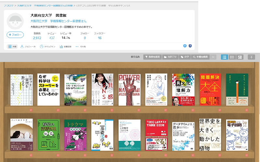
Task: Open the review note under TOEIC L&Rテスト book
Action: 166,155
